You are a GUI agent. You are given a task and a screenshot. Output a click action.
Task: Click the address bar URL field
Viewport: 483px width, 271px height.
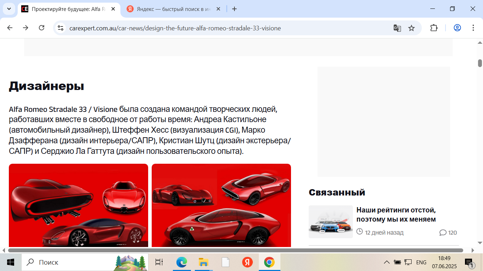(175, 28)
